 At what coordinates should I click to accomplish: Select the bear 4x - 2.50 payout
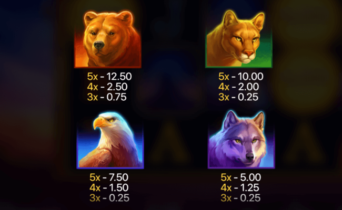tap(107, 87)
